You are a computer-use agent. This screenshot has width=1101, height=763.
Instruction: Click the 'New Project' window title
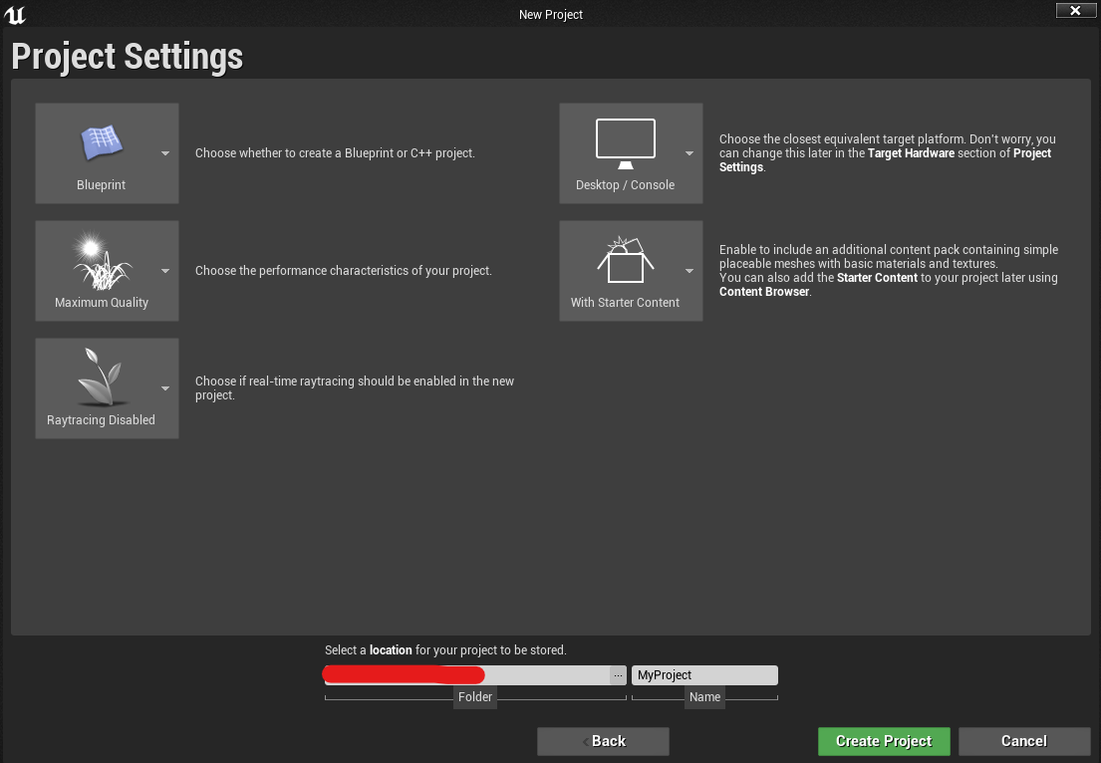coord(550,15)
